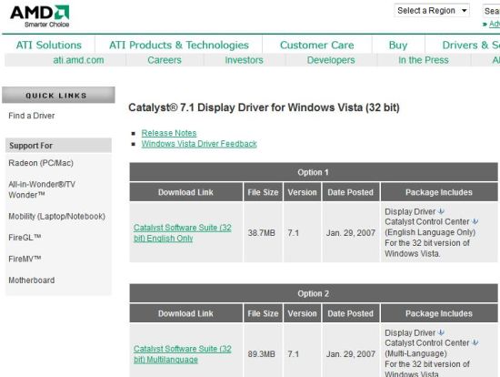Click the Option 2 table header

(314, 293)
